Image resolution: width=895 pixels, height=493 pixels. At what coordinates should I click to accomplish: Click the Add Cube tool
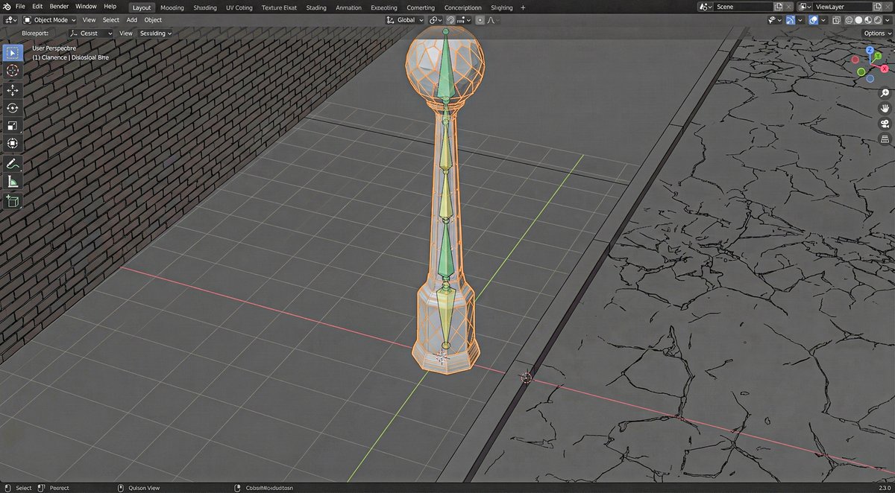coord(13,201)
